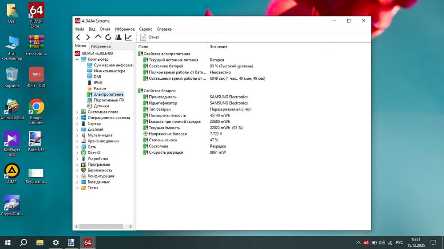This screenshot has width=444, height=249.
Task: Select the Устройства tree item
Action: (94, 159)
